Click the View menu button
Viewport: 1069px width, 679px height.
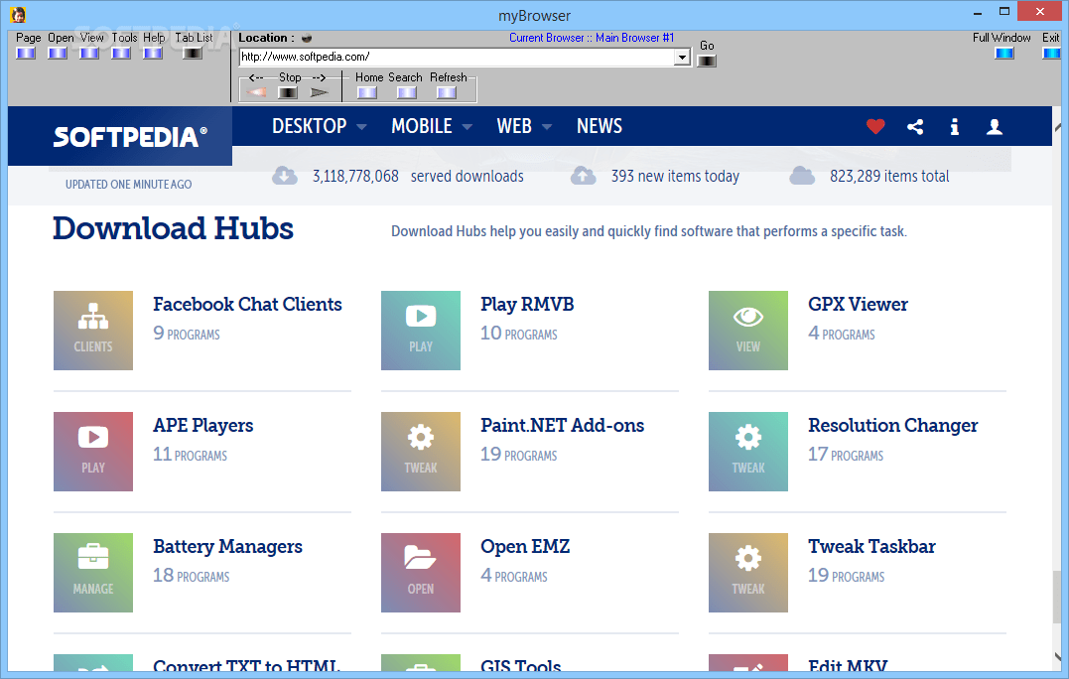[x=89, y=54]
